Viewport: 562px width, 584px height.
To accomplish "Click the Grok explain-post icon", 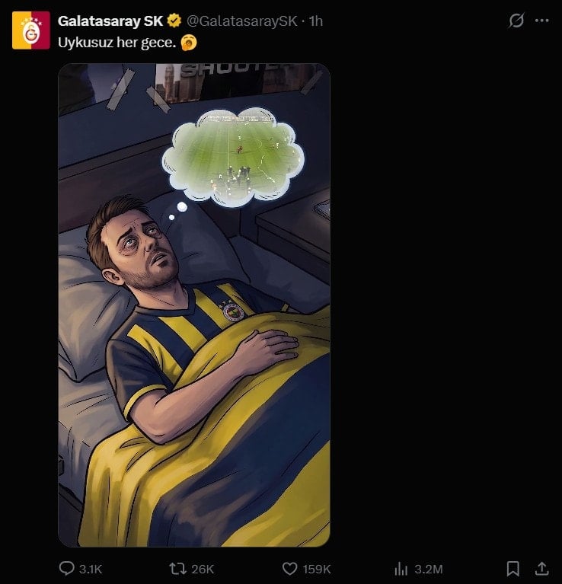I will 516,21.
